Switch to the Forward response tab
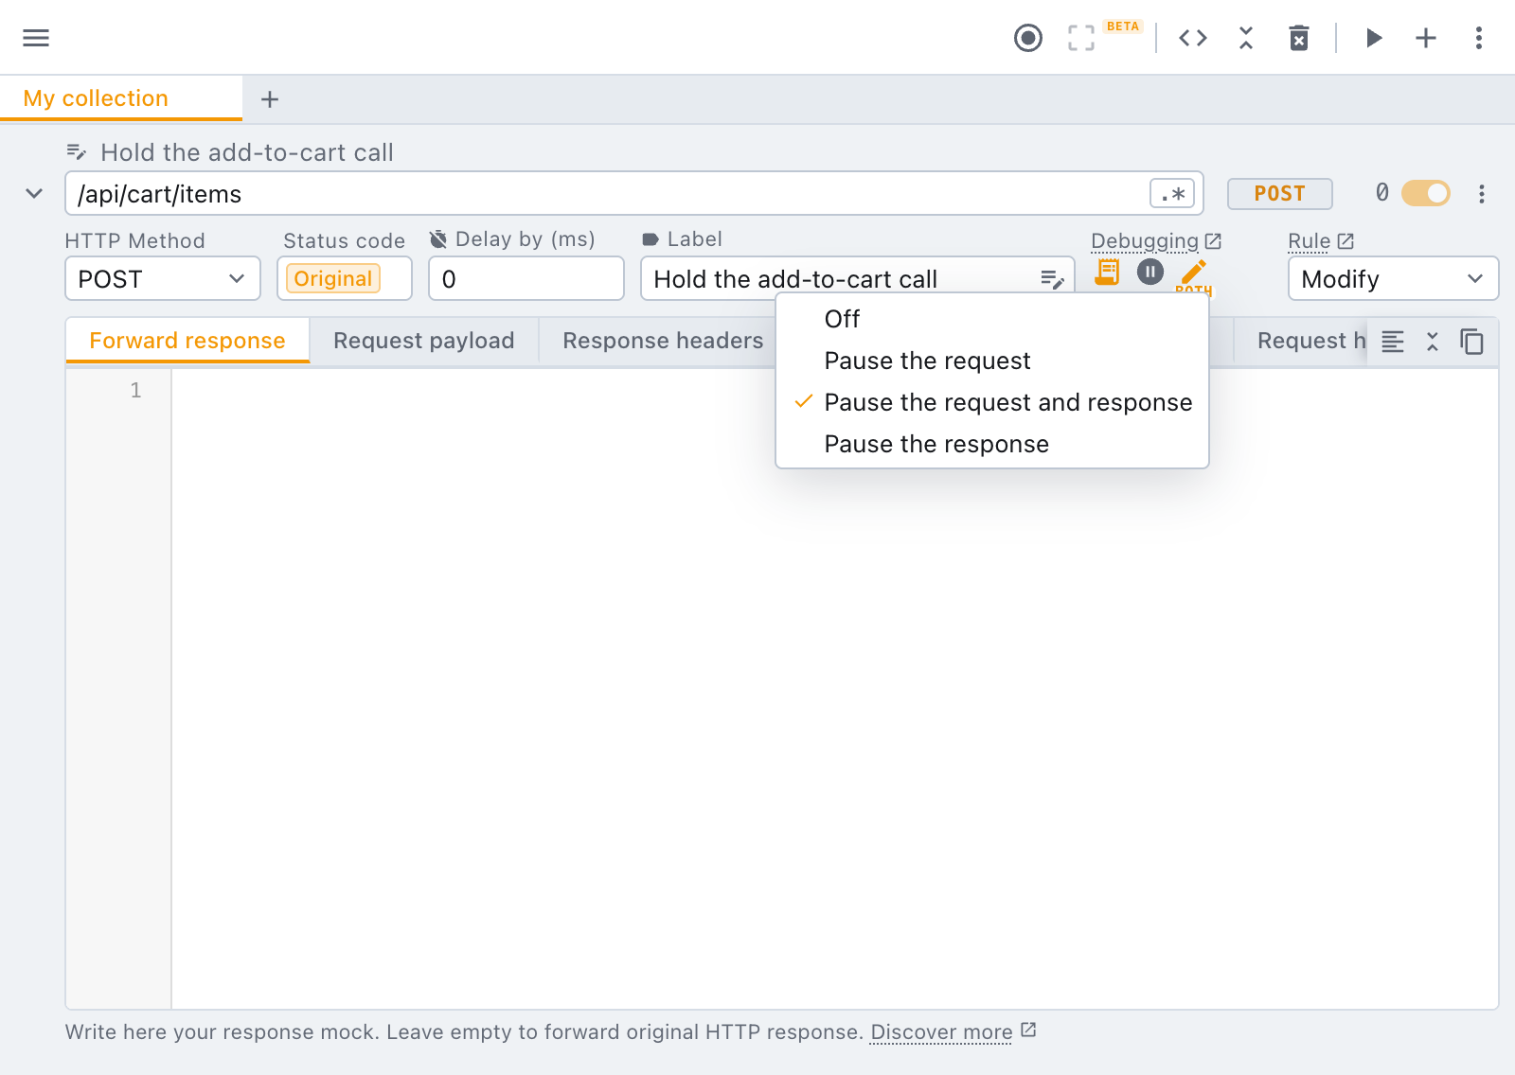 (187, 341)
